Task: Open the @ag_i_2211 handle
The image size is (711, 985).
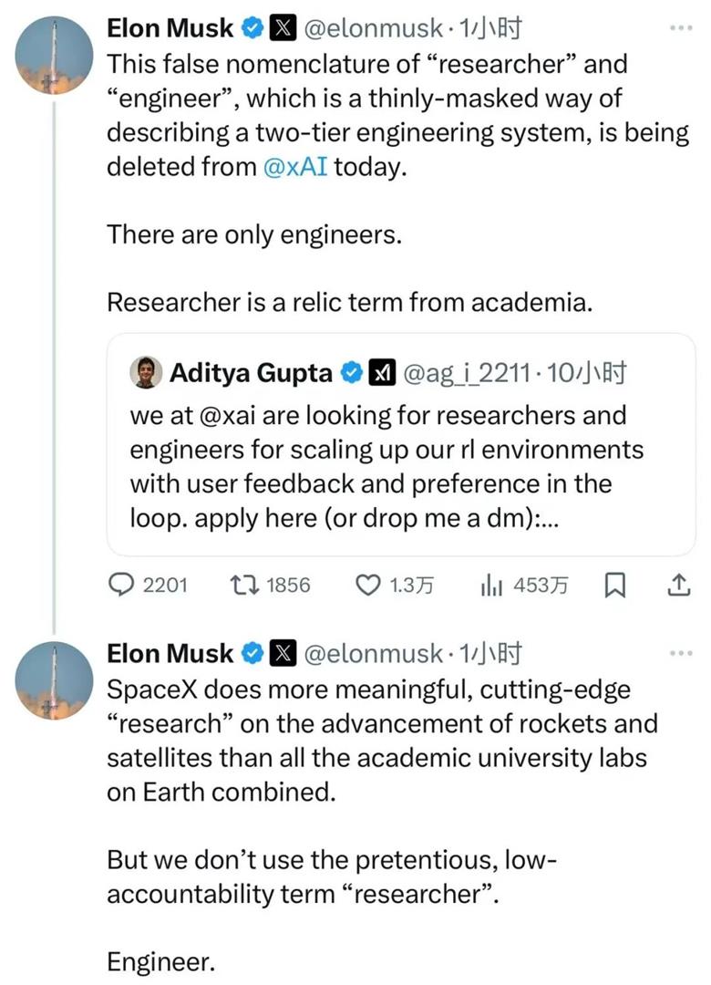Action: [x=466, y=373]
